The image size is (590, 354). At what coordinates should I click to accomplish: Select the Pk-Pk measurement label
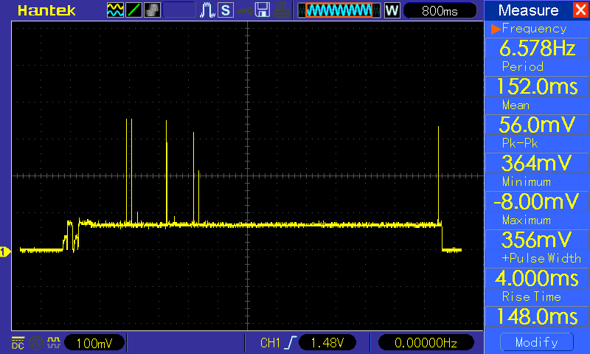[x=520, y=143]
